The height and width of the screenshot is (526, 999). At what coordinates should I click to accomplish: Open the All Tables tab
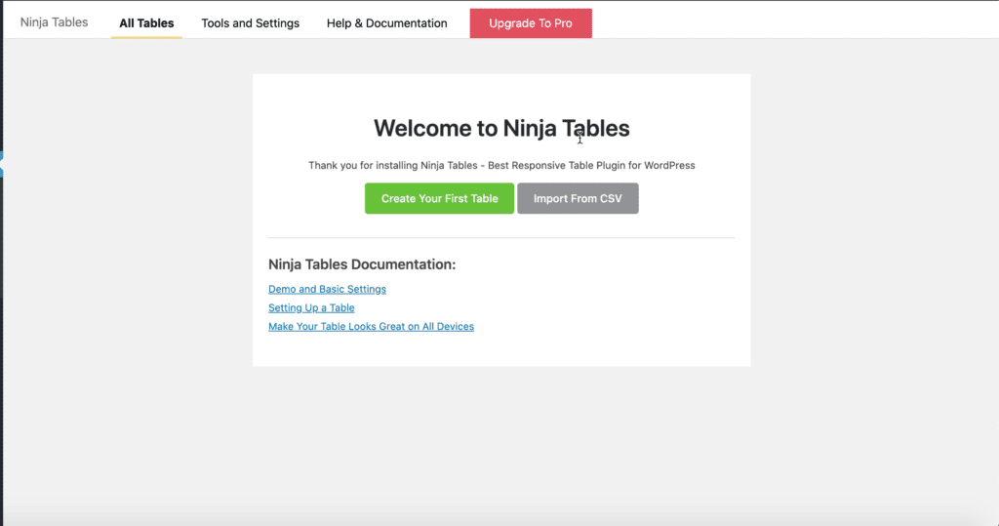(146, 23)
